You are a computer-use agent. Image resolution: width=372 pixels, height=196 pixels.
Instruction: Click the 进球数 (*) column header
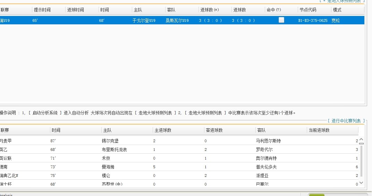[210, 10]
